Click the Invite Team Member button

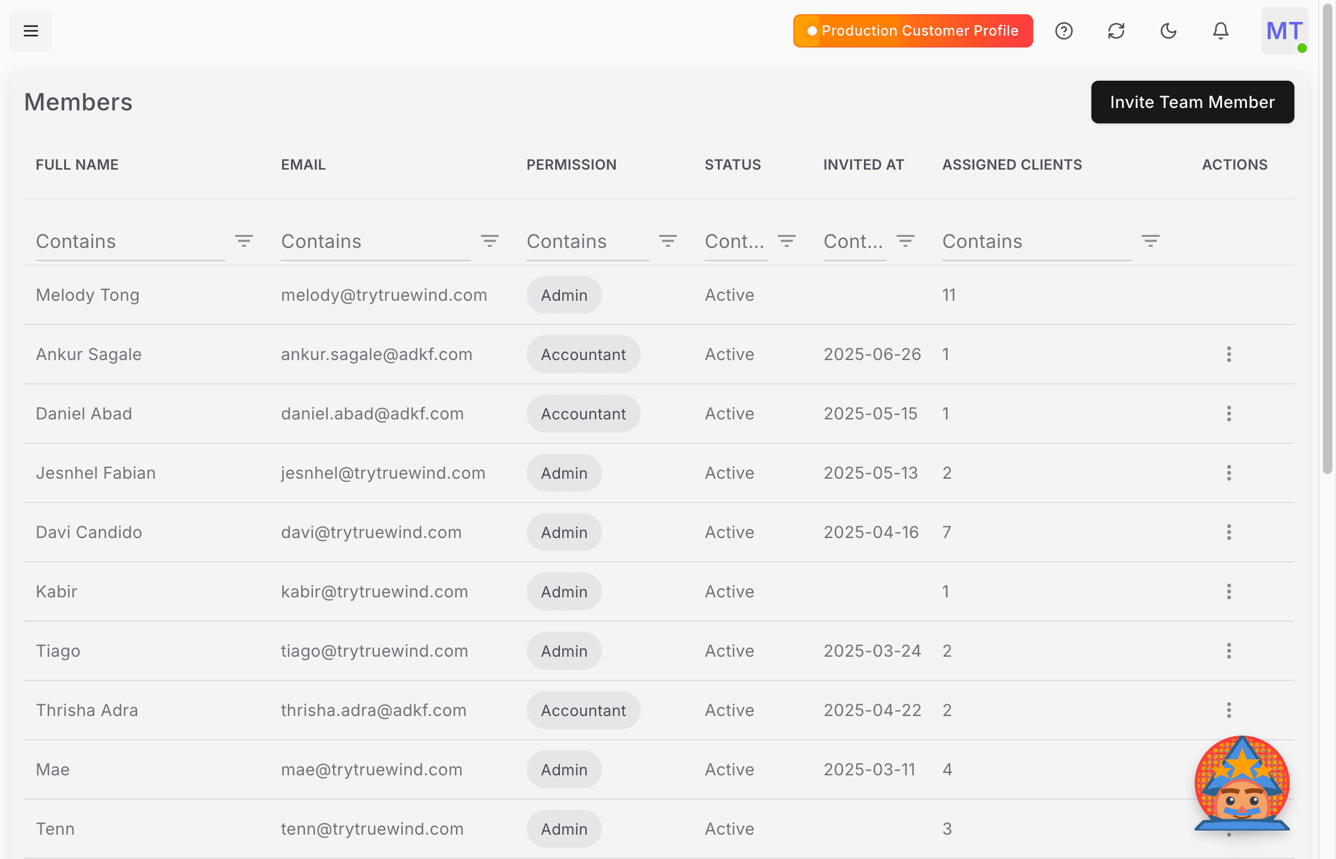(x=1192, y=101)
